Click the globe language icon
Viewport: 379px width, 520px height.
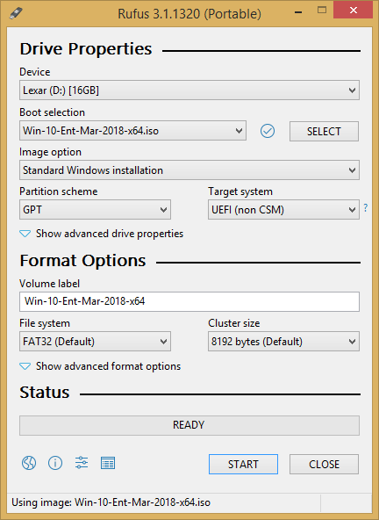coord(29,463)
